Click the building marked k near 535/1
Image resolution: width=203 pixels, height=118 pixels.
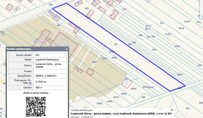coord(90,72)
